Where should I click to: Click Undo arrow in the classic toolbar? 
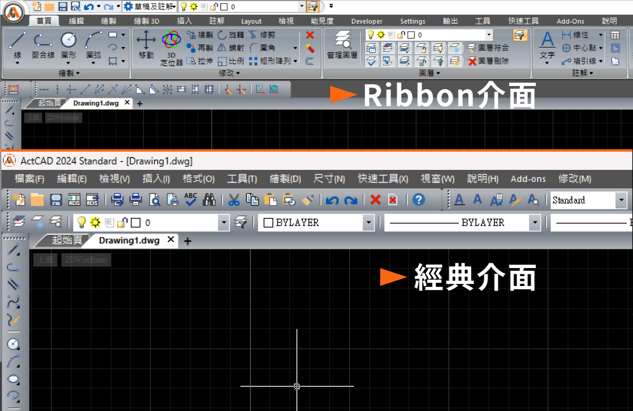click(332, 200)
